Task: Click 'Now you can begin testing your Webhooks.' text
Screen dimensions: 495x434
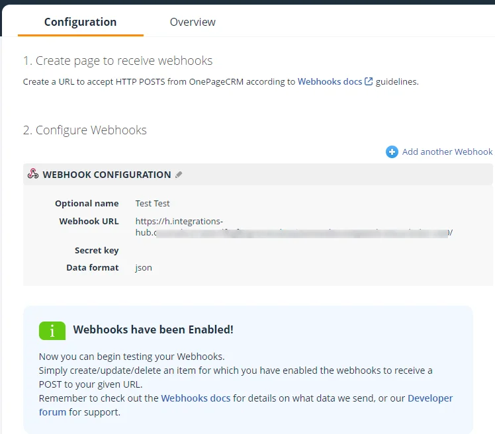Action: pyautogui.click(x=132, y=357)
